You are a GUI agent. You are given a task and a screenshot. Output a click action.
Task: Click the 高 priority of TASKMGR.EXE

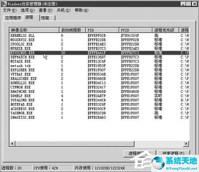coord(156,113)
